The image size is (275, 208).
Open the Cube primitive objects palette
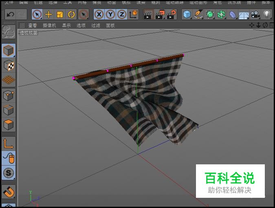187,14
